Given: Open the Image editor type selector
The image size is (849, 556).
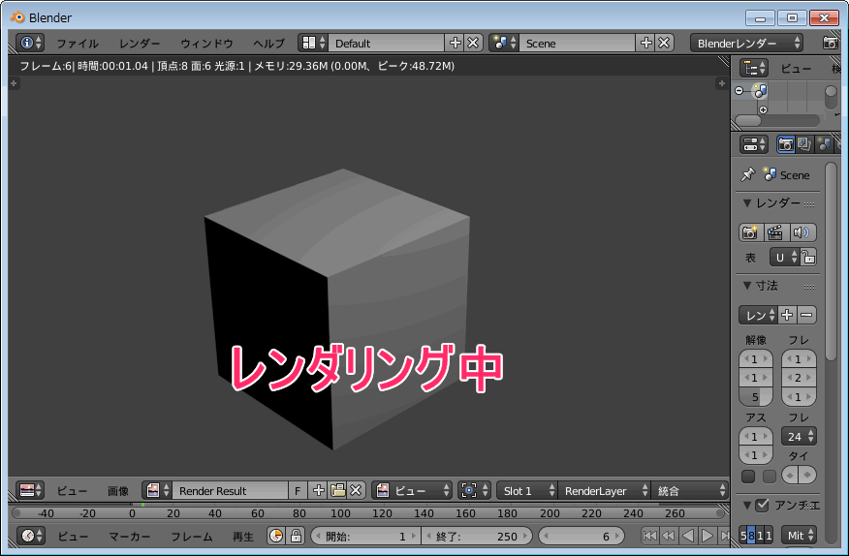Looking at the screenshot, I should tap(30, 490).
